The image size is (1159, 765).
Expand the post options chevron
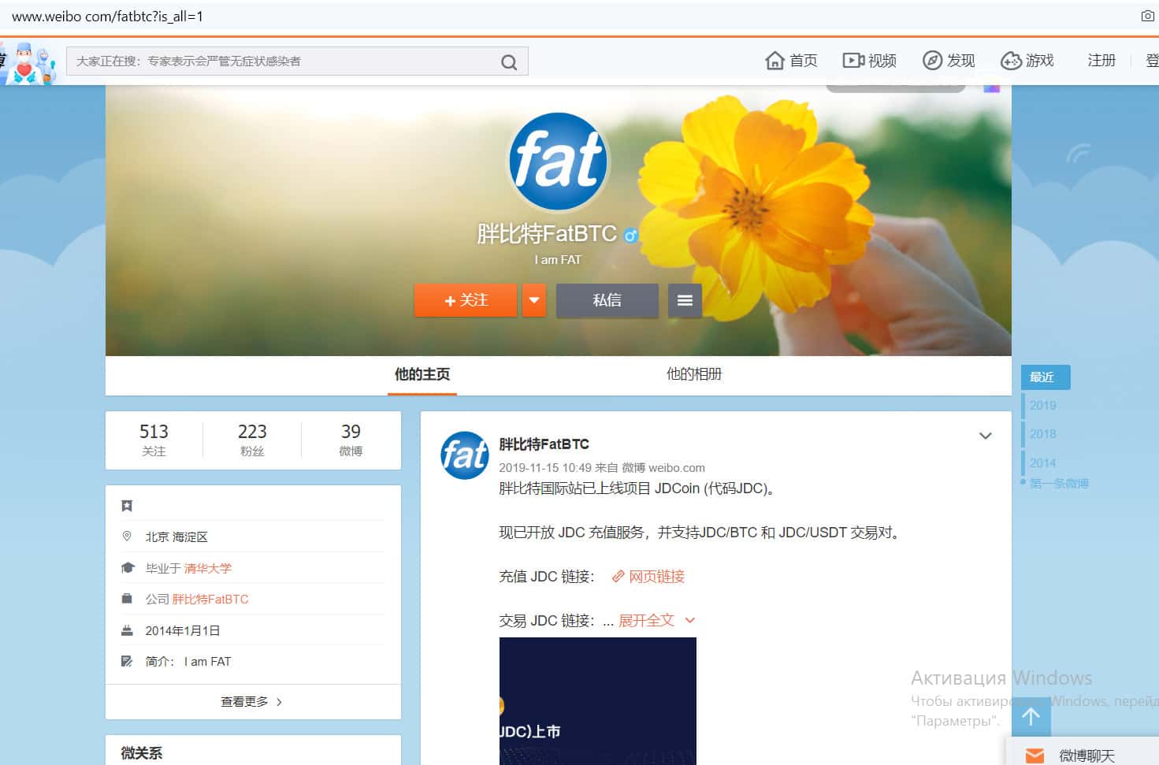[985, 436]
